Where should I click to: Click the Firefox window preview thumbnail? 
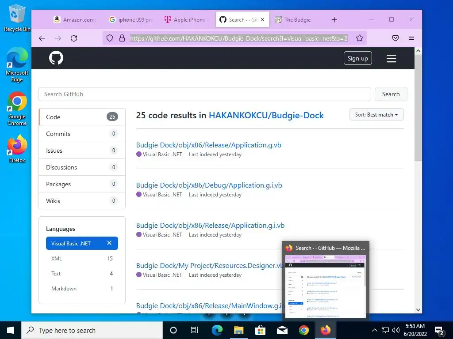tap(325, 286)
